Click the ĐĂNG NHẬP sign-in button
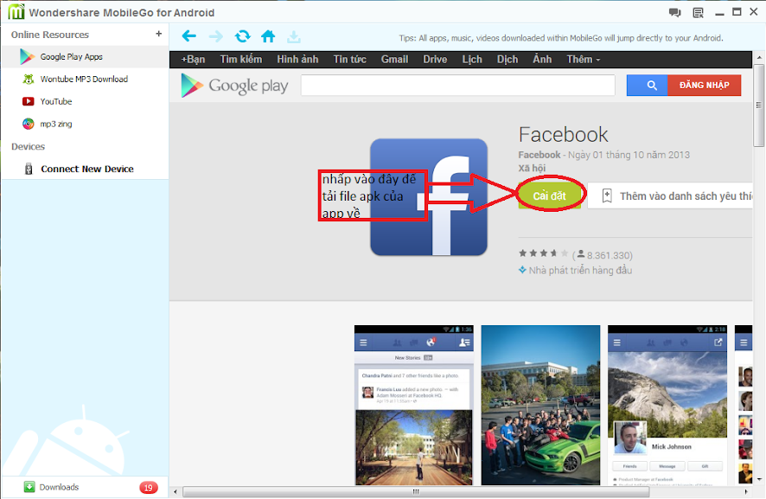The image size is (766, 499). click(x=704, y=86)
